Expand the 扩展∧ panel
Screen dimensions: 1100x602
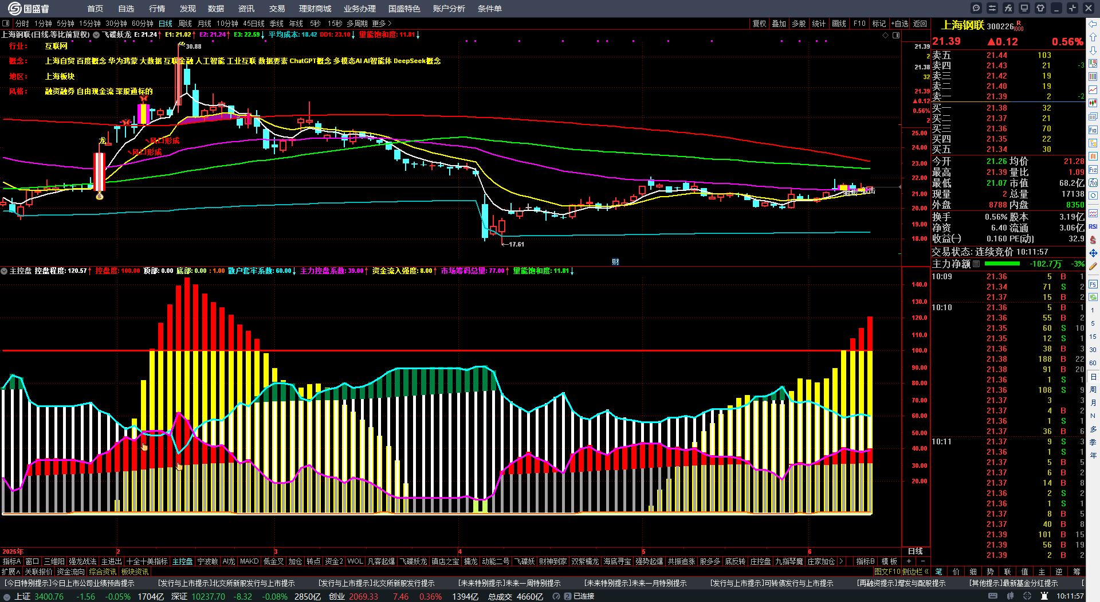tap(11, 572)
